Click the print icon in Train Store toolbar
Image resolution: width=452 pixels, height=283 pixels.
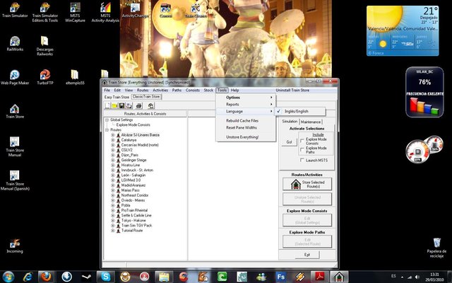(139, 105)
